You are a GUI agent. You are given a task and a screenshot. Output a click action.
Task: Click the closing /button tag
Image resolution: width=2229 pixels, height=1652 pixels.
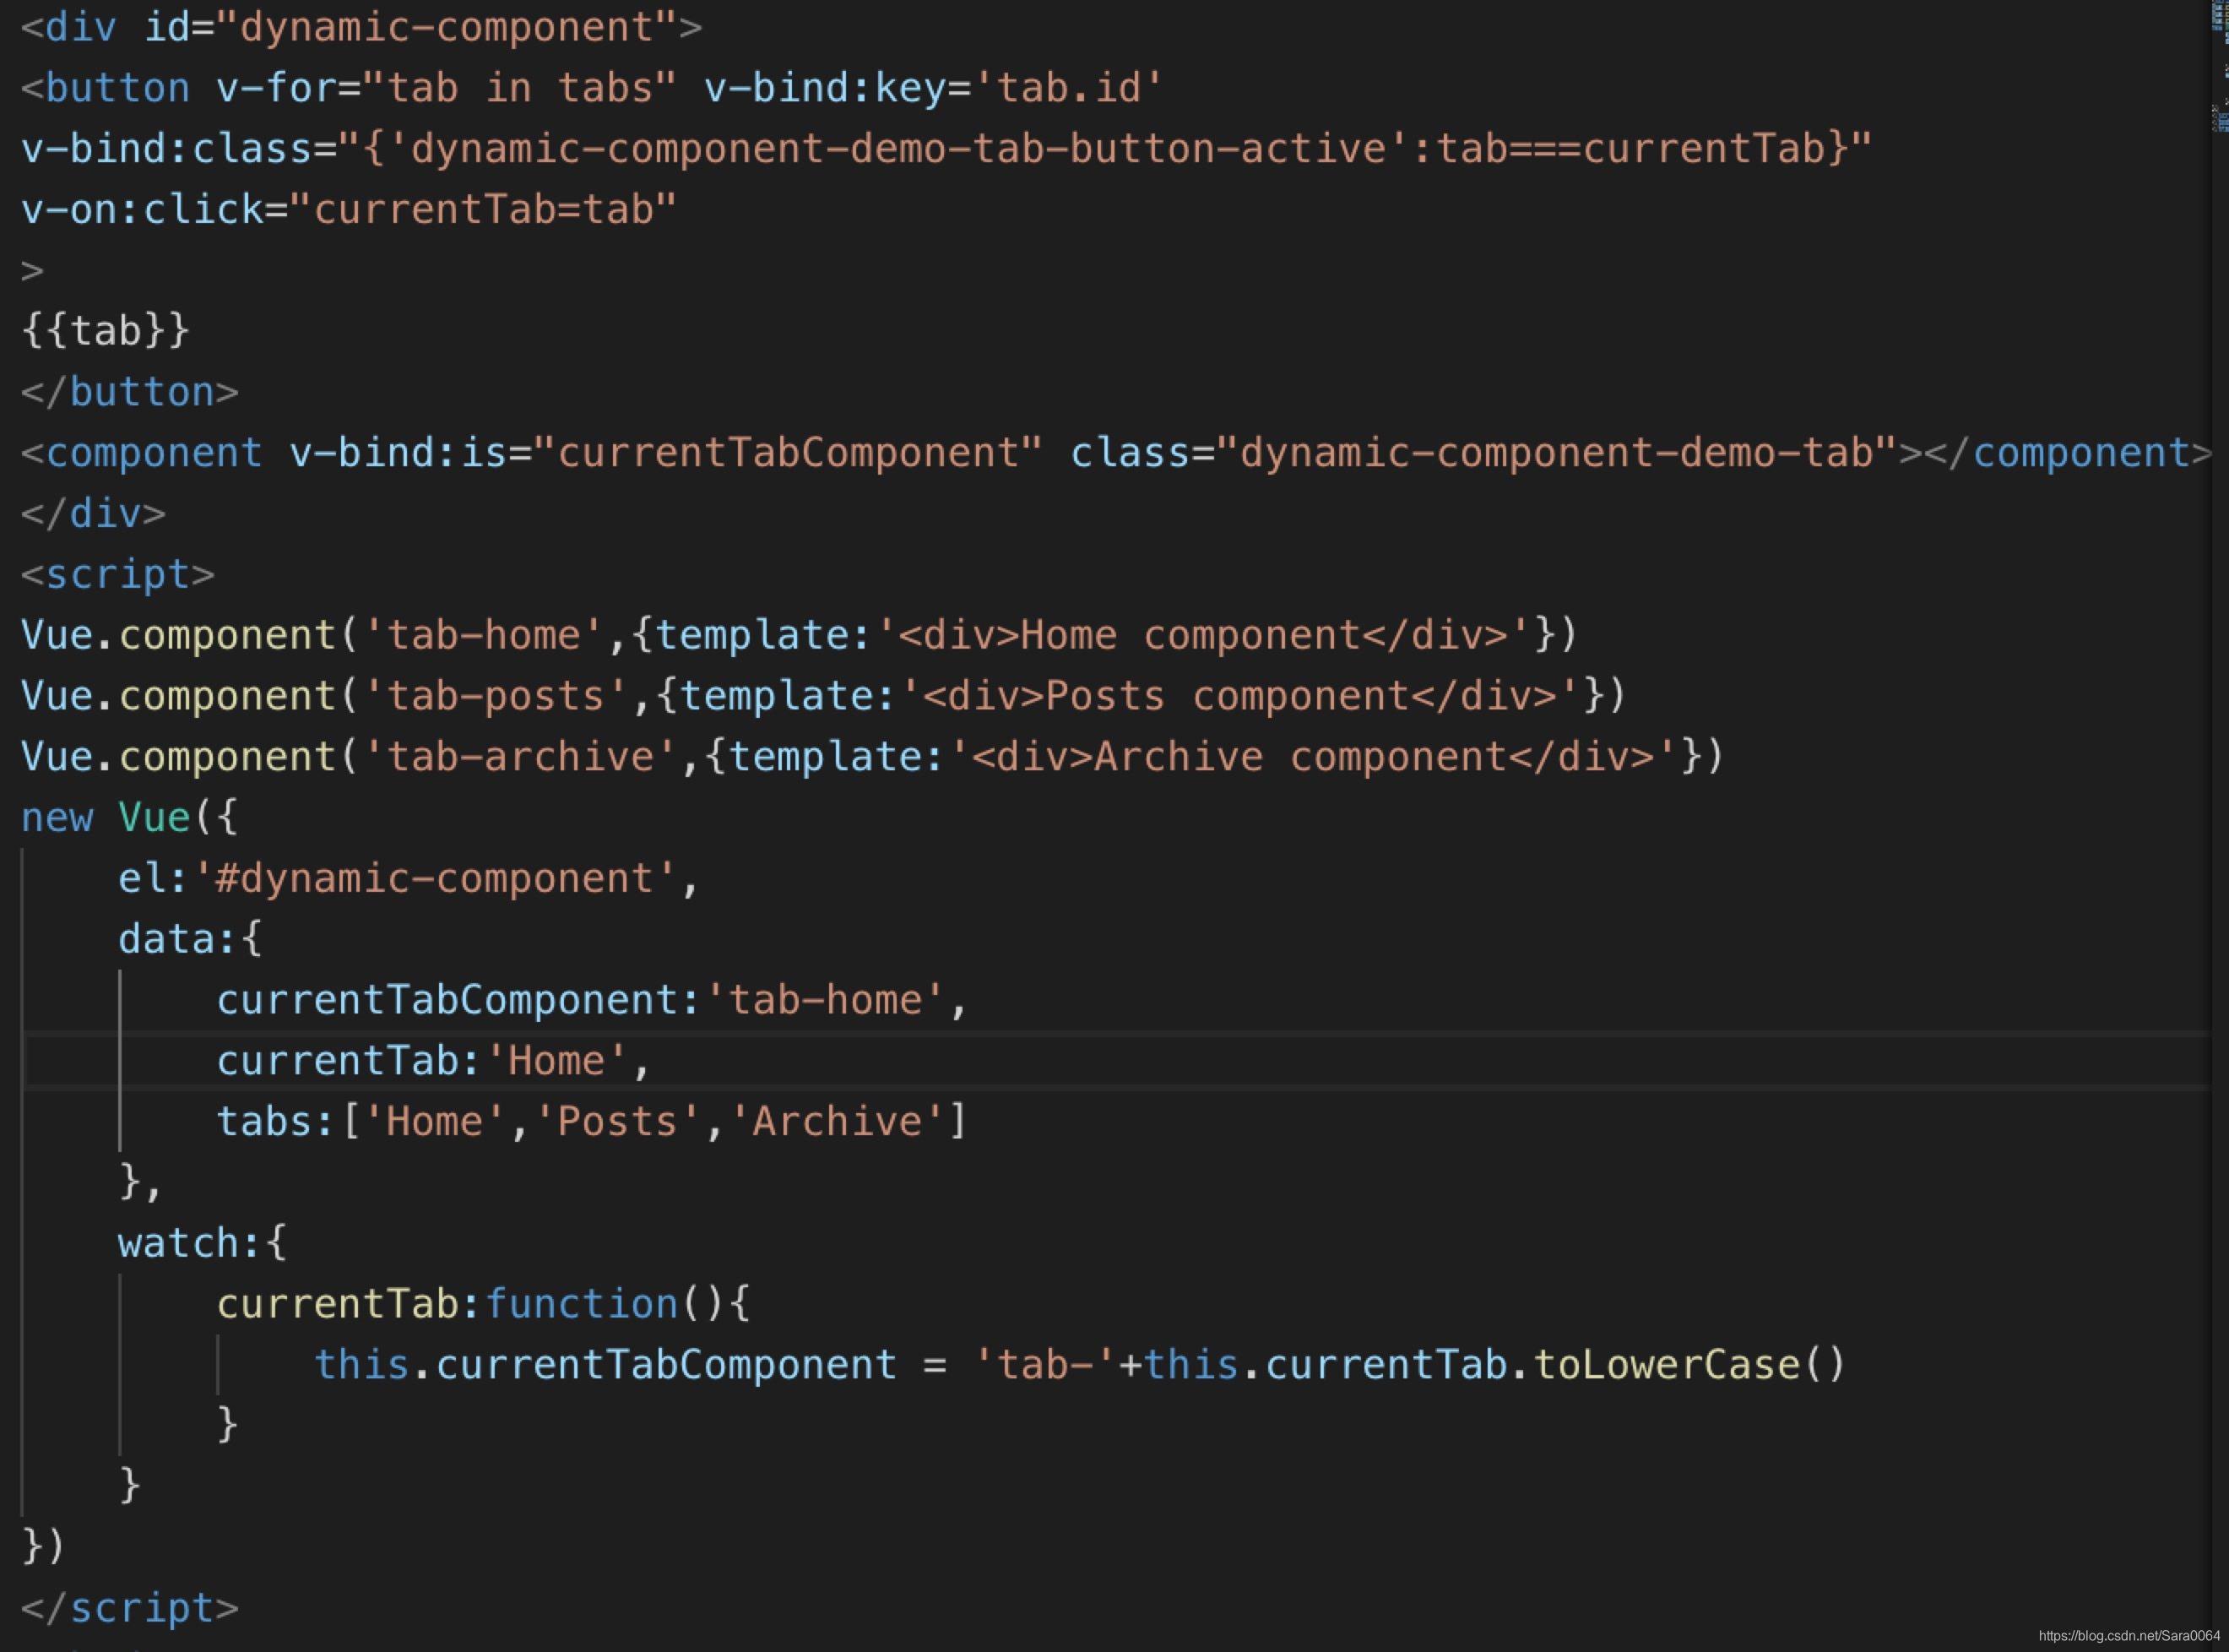point(130,392)
